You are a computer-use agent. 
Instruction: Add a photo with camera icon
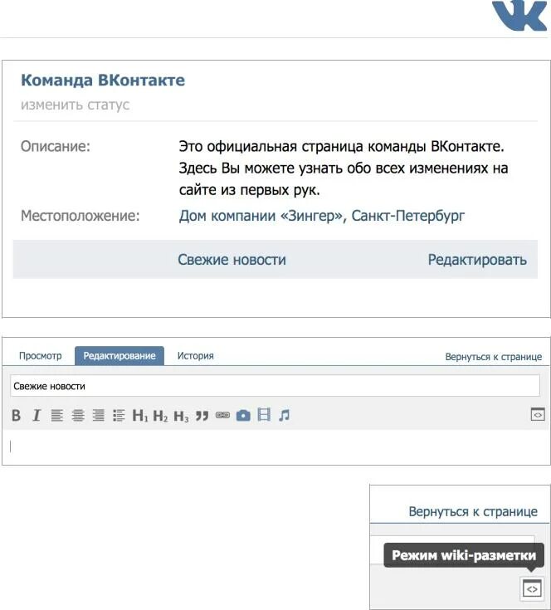(x=243, y=415)
